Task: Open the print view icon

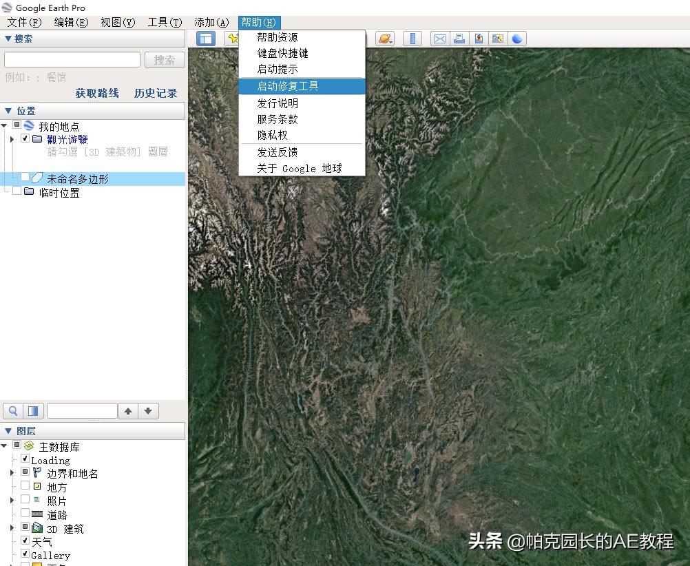Action: [459, 39]
